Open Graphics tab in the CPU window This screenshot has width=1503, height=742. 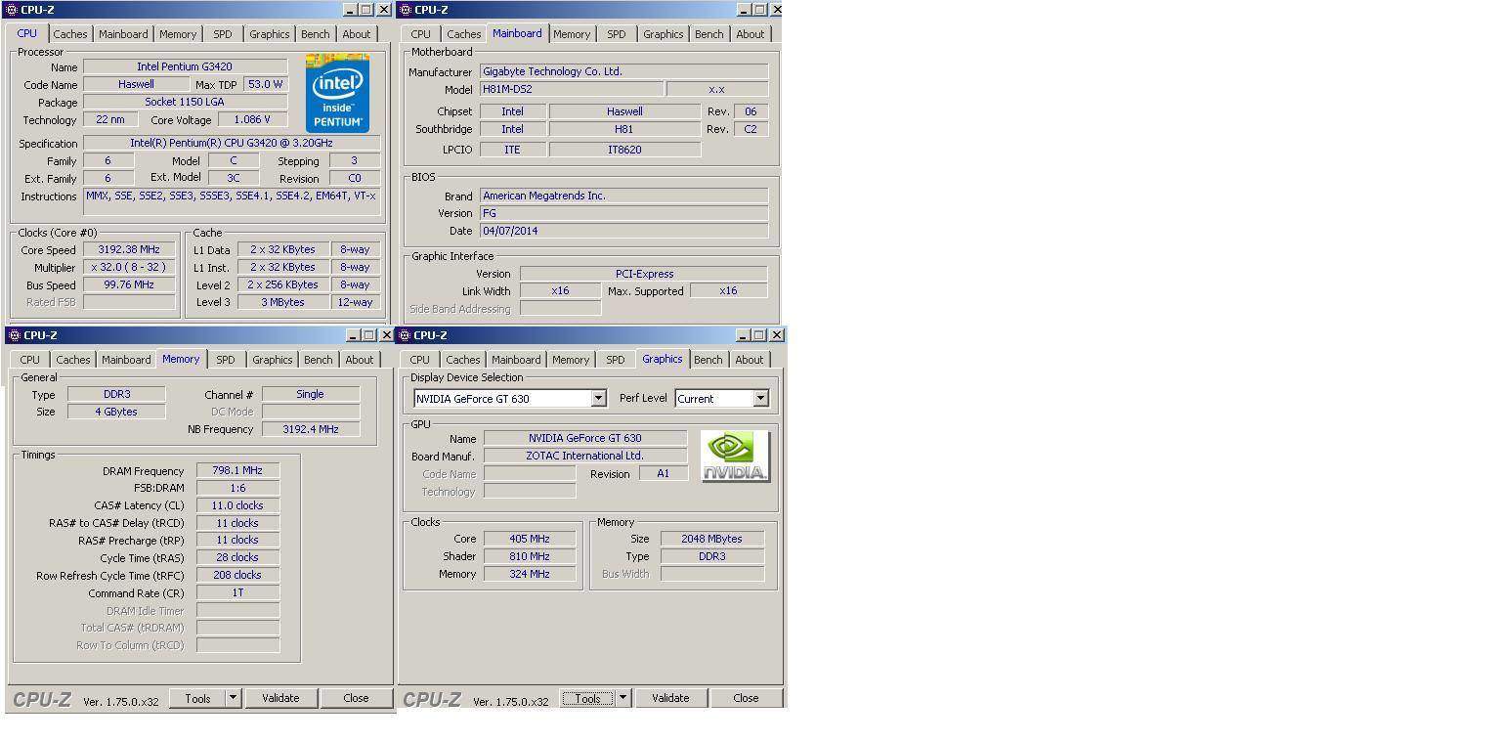click(x=269, y=34)
